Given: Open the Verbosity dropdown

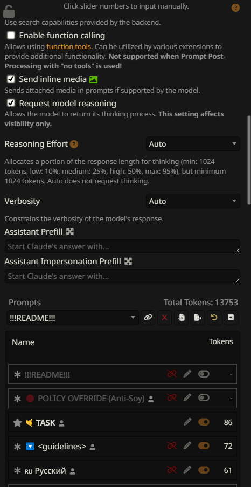Looking at the screenshot, I should click(193, 201).
